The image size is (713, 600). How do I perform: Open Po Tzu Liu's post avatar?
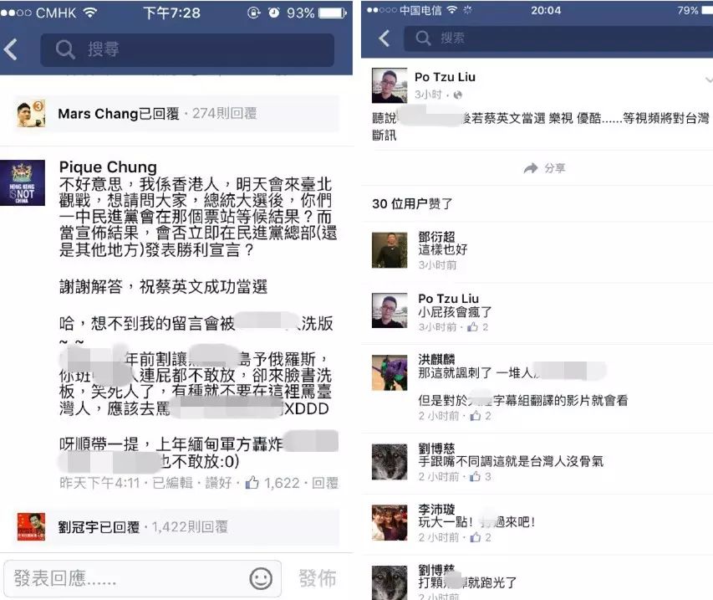pos(390,86)
